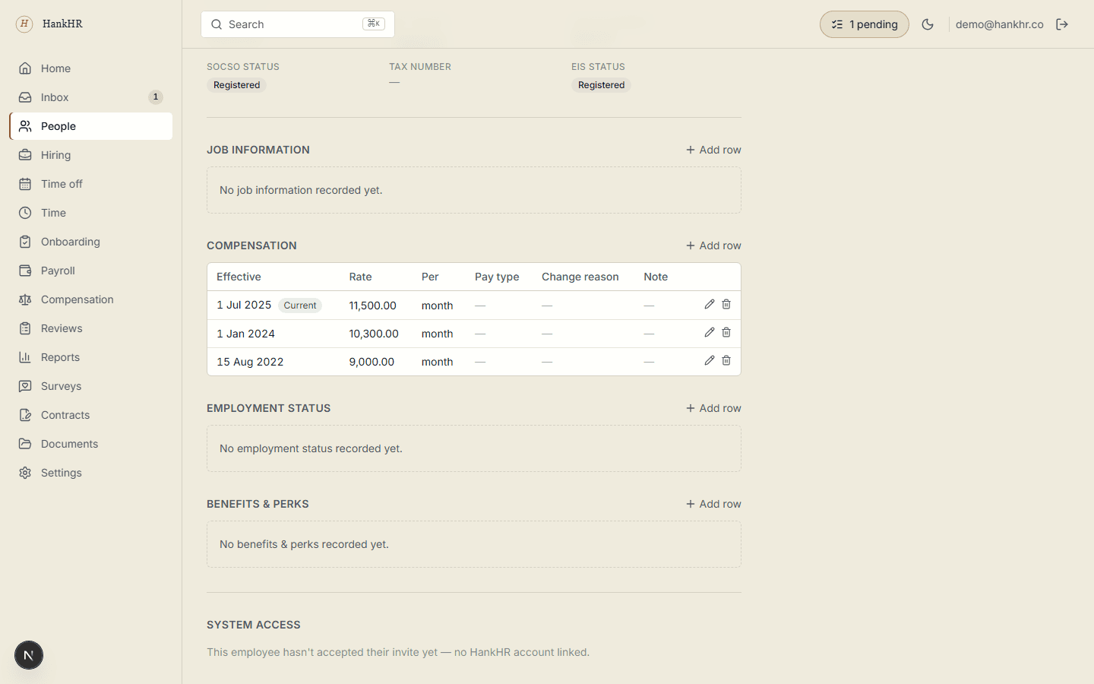1094x684 pixels.
Task: Open the 1 pending tasks button
Action: [865, 24]
